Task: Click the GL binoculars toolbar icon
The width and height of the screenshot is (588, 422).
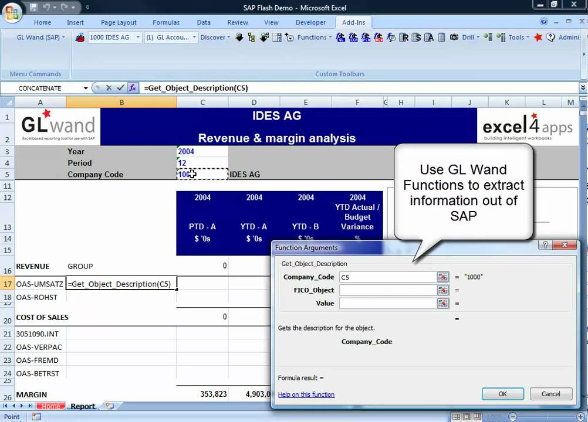Action: 340,38
